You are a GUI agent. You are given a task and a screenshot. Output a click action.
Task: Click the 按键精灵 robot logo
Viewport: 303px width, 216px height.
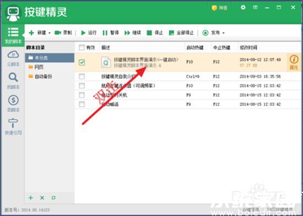(13, 13)
